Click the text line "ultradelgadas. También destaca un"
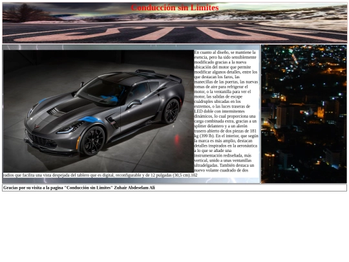349x262 pixels. 224,166
